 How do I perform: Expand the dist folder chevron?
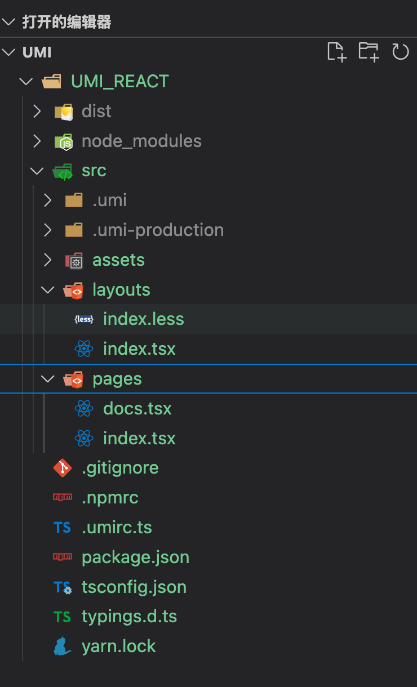pos(37,111)
